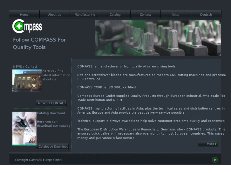The height and width of the screenshot is (173, 231).
Task: Click the More button
Action: pyautogui.click(x=208, y=144)
